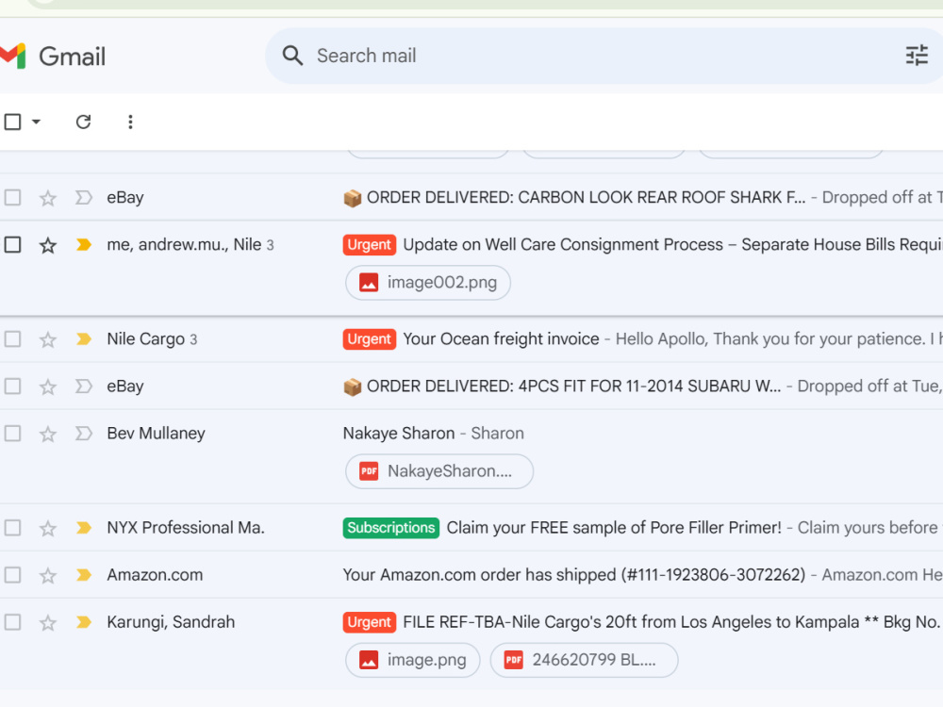Refresh the inbox

84,122
